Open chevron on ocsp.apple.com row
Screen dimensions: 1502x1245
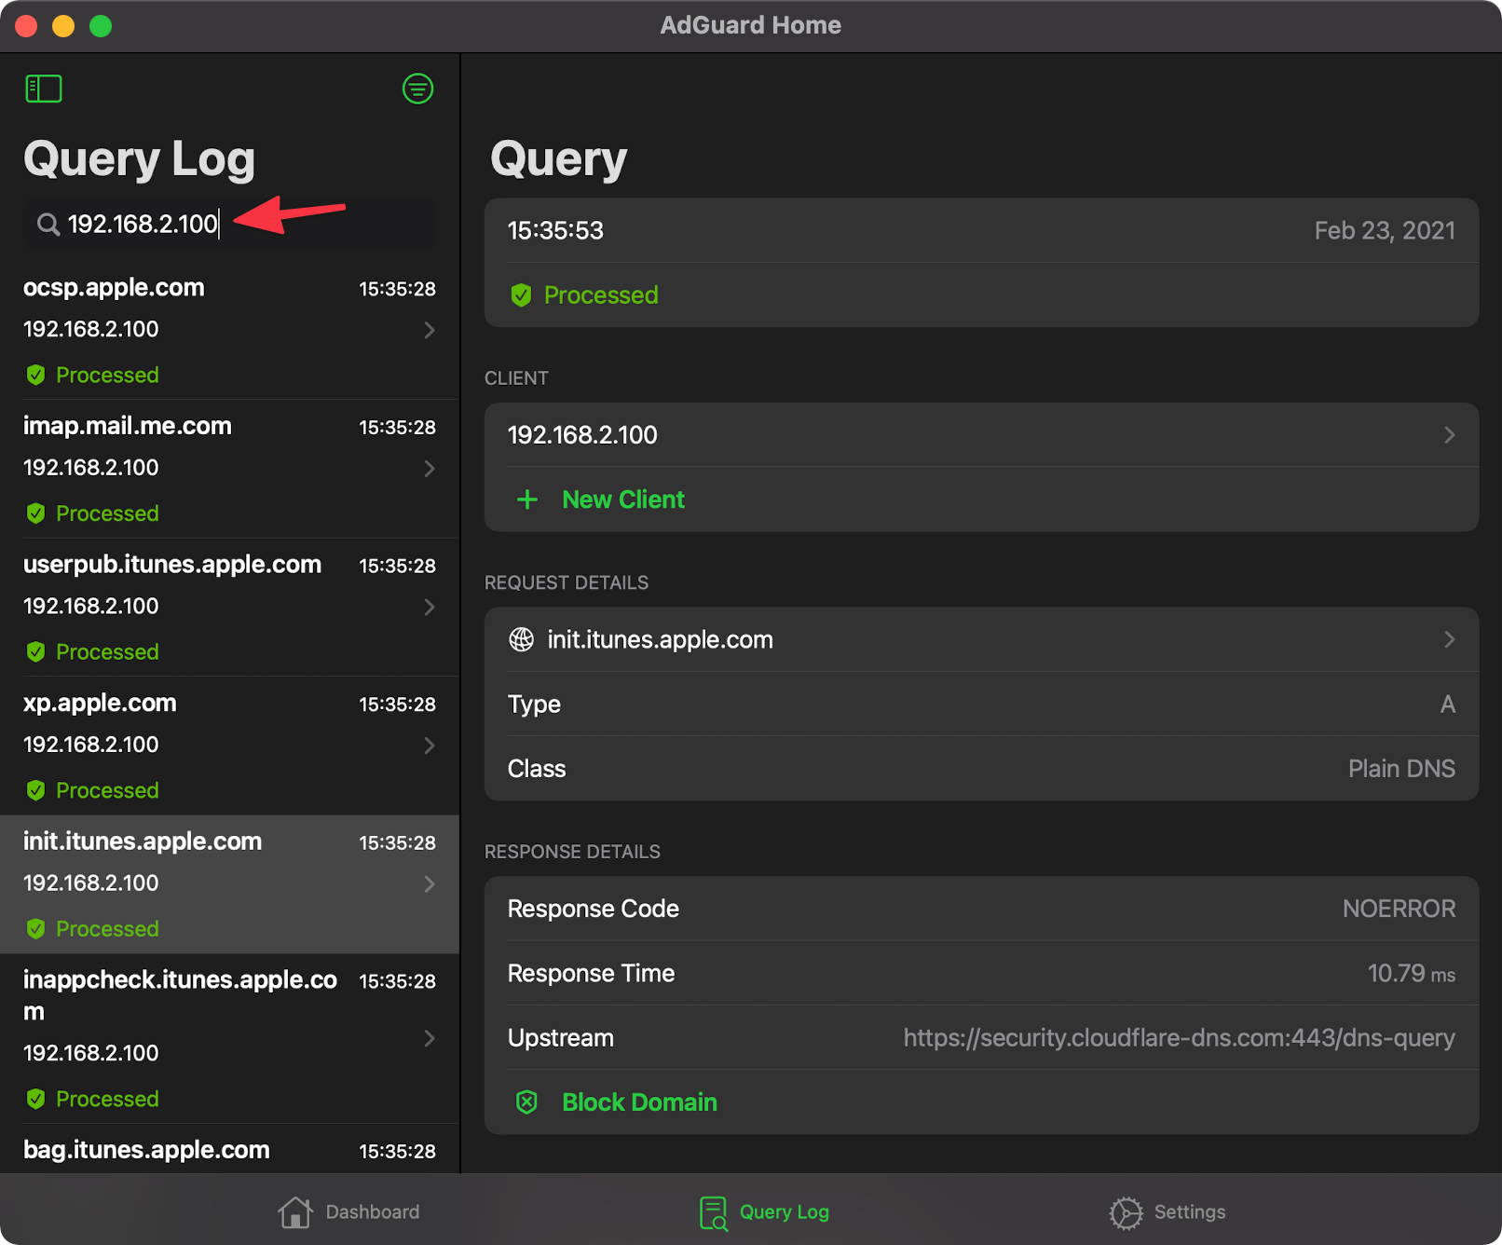(430, 330)
